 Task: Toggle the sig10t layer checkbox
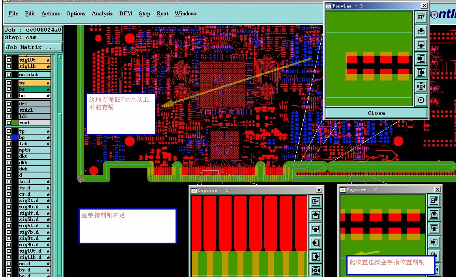coord(9,60)
